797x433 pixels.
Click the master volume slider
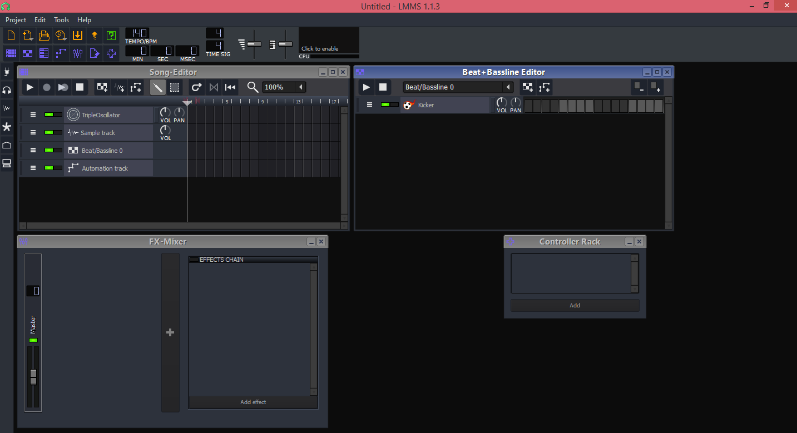pos(33,377)
